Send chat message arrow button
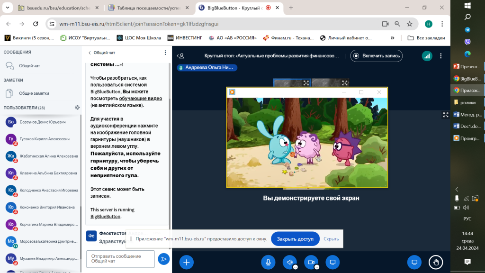The width and height of the screenshot is (485, 273). (x=163, y=259)
